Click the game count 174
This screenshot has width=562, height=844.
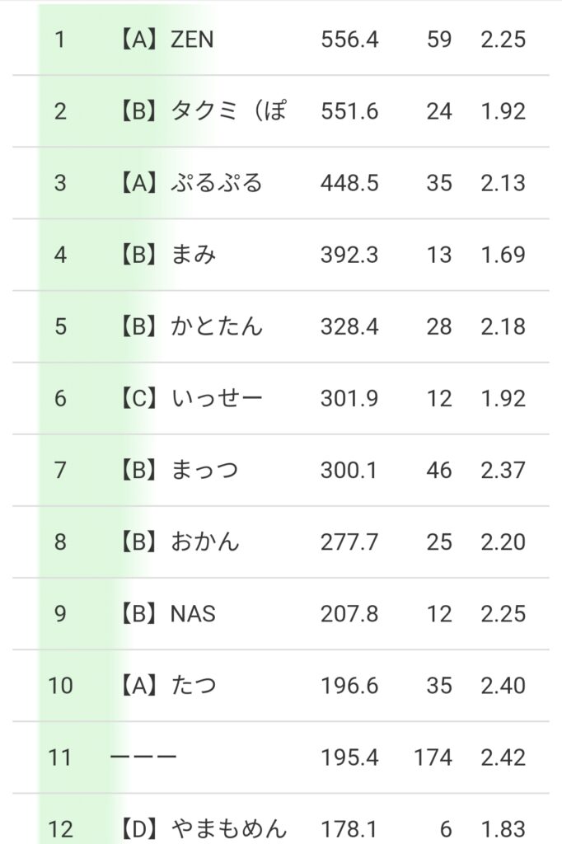433,757
